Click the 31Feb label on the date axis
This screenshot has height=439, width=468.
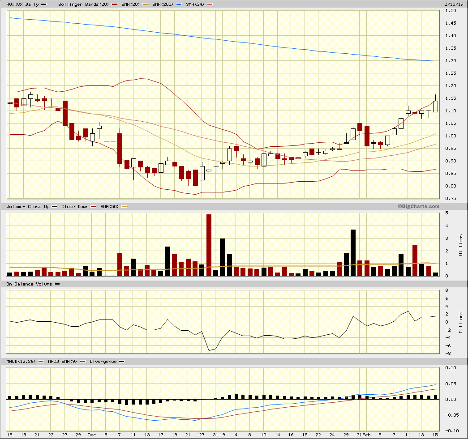[364, 435]
